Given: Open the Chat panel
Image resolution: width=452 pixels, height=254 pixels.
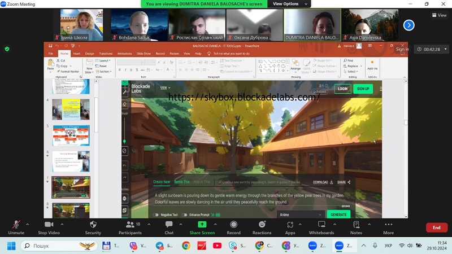Looking at the screenshot, I should 169,227.
